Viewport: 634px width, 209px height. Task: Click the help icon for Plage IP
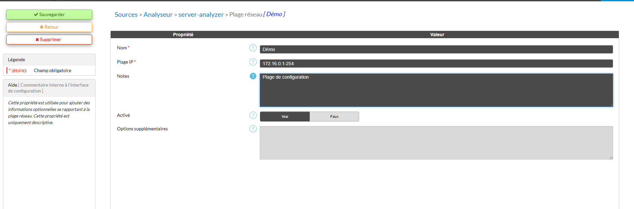pos(253,62)
